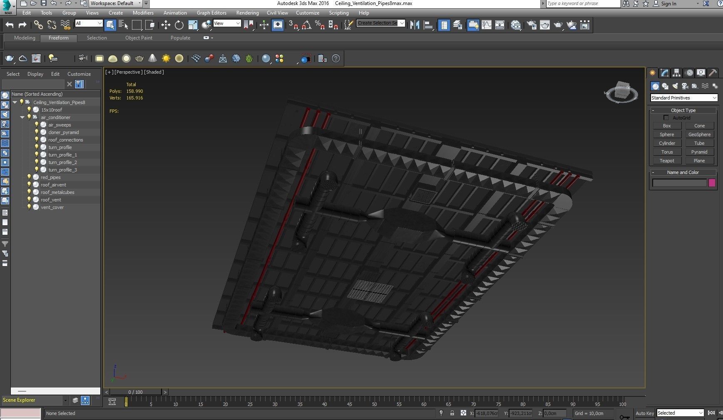Viewport: 723px width, 420px height.
Task: Click the Sign In link
Action: [x=668, y=4]
